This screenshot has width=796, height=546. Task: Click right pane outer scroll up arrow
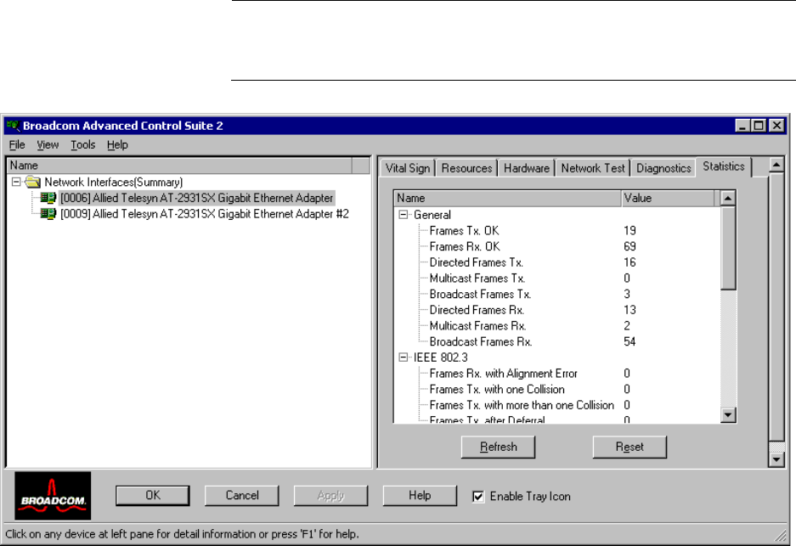776,165
